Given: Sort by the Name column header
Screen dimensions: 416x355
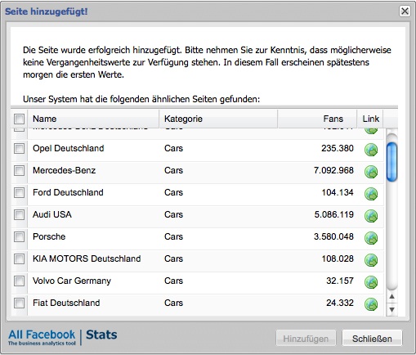Looking at the screenshot, I should [93, 119].
